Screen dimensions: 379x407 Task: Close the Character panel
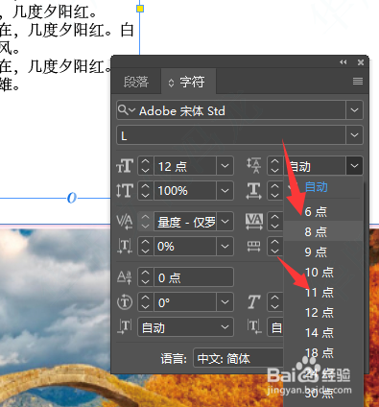361,62
